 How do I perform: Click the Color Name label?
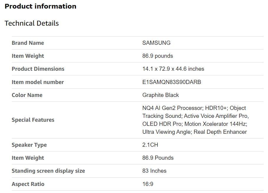[27, 95]
